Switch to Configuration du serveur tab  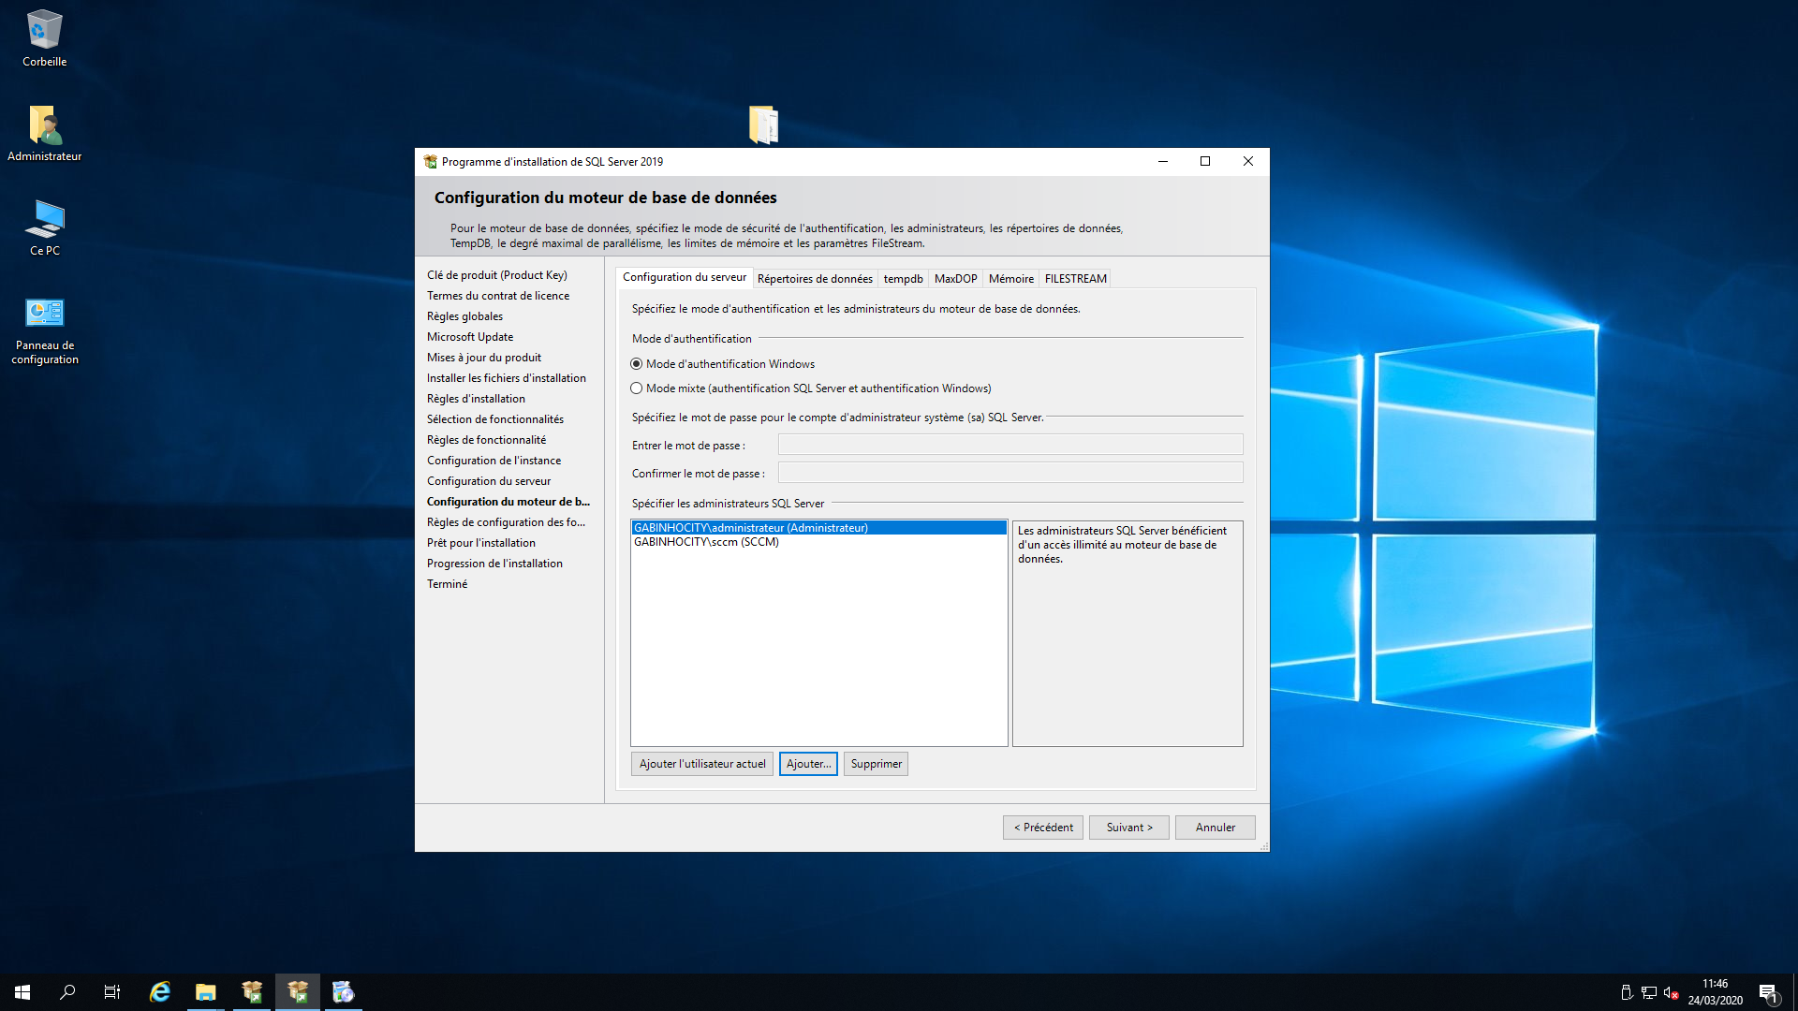pos(685,277)
